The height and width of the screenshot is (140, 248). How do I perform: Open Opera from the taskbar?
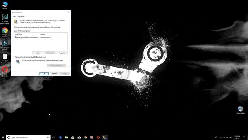[x=98, y=137]
